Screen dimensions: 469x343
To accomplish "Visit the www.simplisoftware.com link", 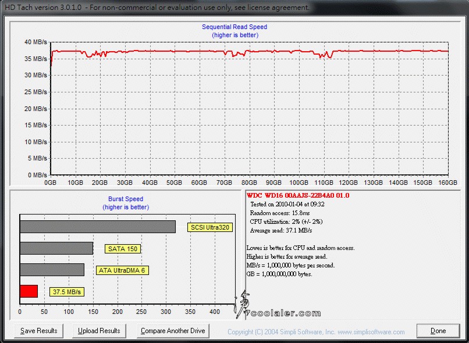I will point(371,332).
